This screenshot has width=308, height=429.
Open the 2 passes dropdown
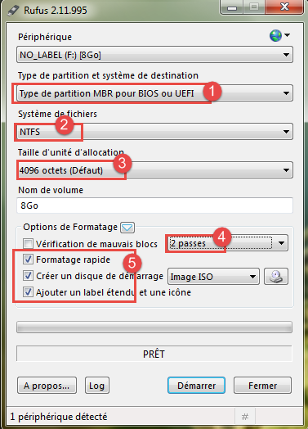tap(227, 243)
